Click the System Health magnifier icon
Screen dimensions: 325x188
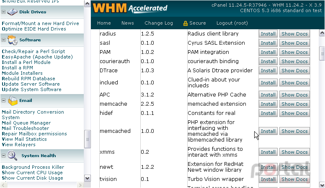point(12,155)
